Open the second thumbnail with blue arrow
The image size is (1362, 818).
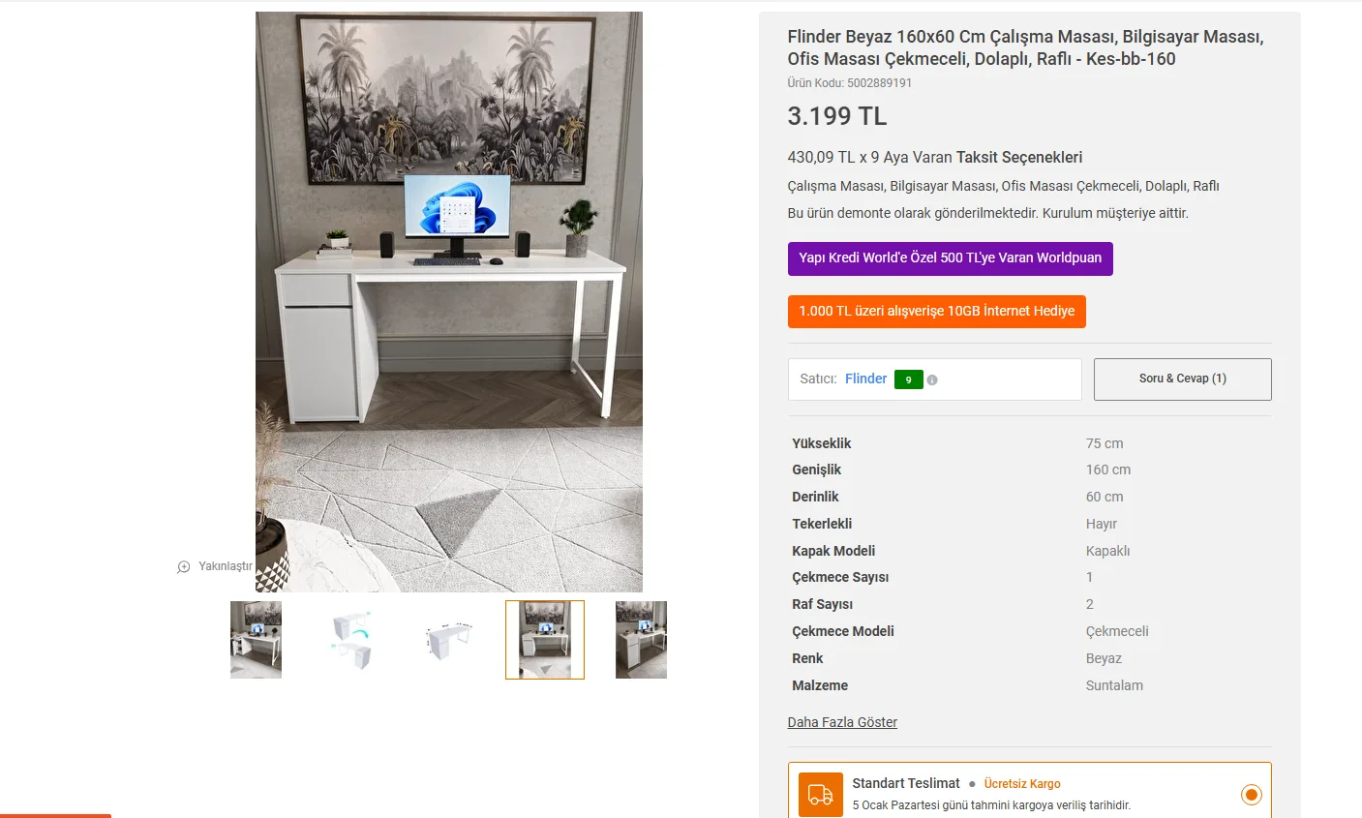click(x=352, y=640)
